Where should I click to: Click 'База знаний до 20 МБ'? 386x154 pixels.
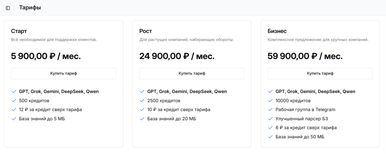[172, 119]
